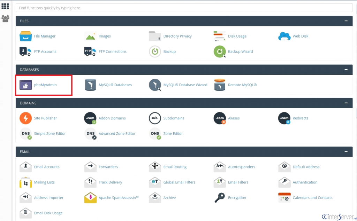
Task: Collapse the Email section
Action: [x=346, y=152]
